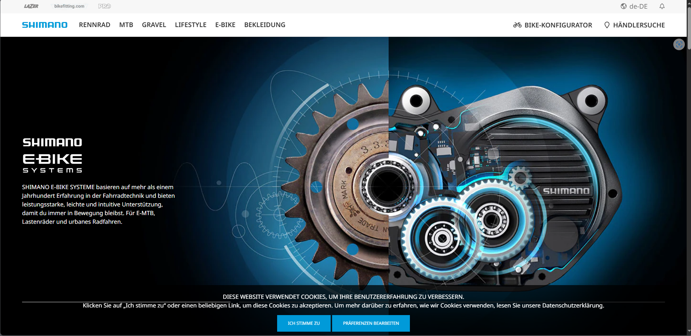The image size is (691, 336).
Task: Visit the bikefitting.com site link
Action: pyautogui.click(x=69, y=6)
